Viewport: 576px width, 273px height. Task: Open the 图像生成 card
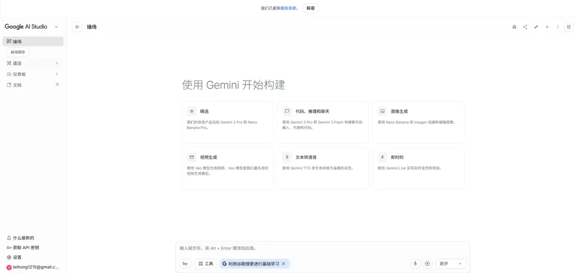tap(419, 122)
